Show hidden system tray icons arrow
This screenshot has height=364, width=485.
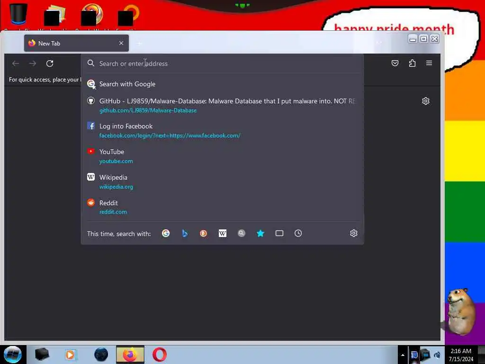coord(403,355)
